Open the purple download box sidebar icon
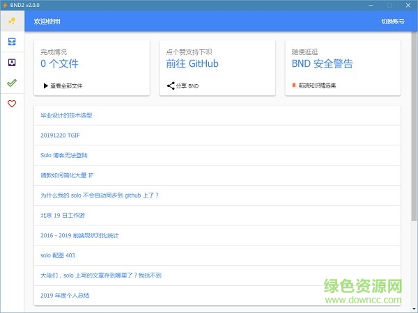The height and width of the screenshot is (313, 418). pyautogui.click(x=12, y=63)
